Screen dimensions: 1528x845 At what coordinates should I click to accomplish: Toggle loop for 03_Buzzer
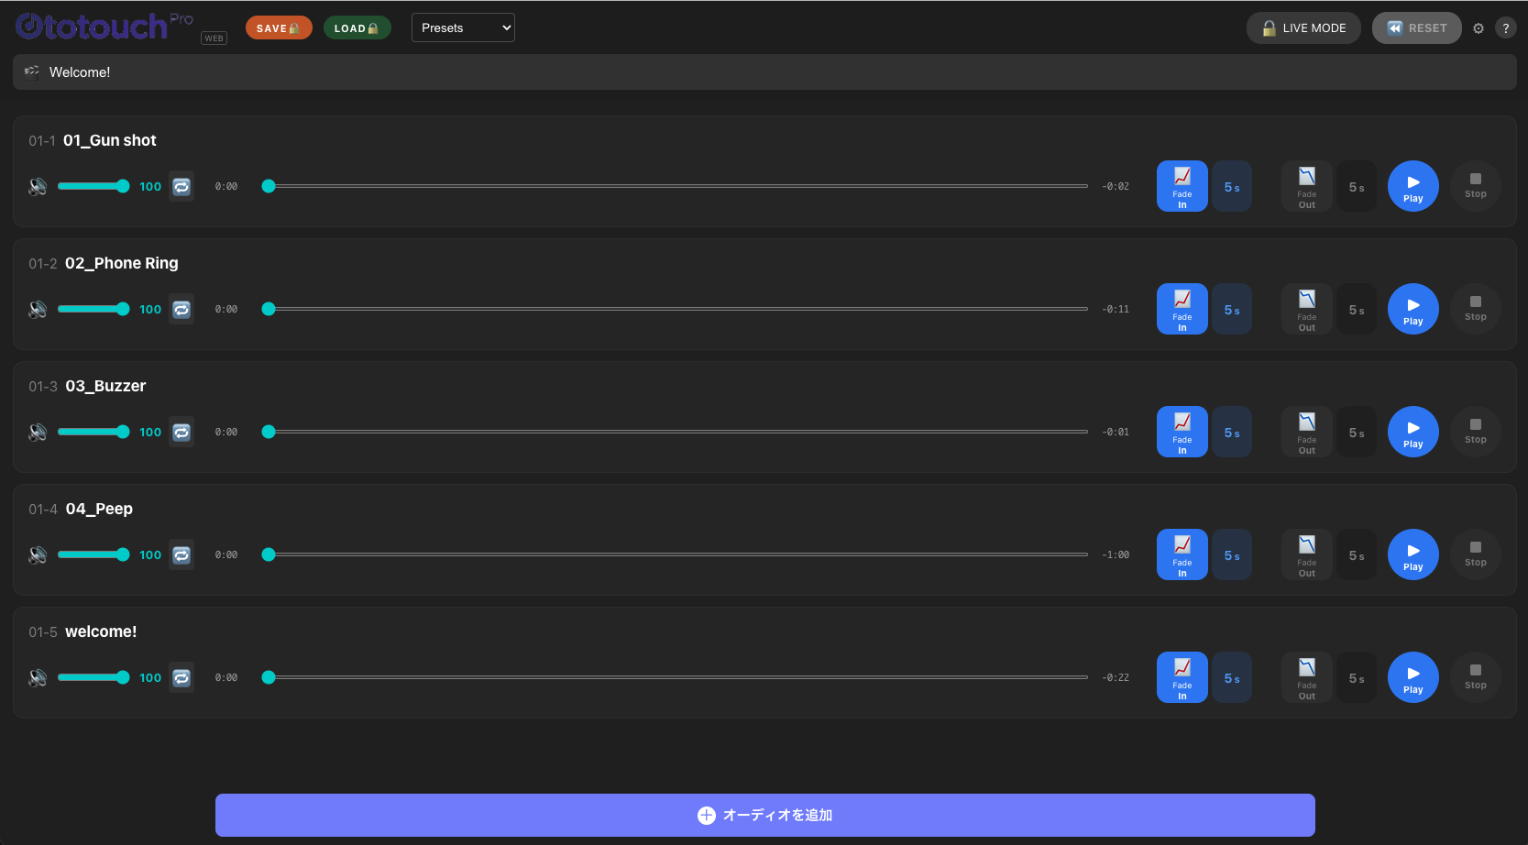[181, 432]
